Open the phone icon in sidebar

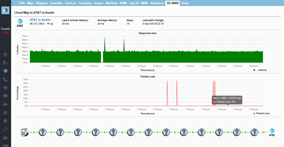point(5,79)
